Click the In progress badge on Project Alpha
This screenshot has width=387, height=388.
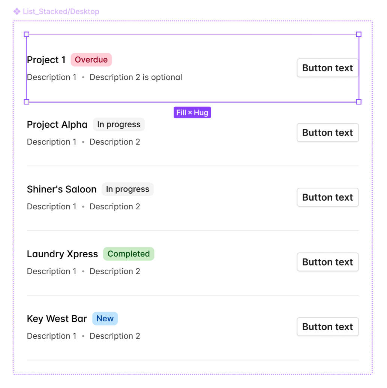point(119,124)
